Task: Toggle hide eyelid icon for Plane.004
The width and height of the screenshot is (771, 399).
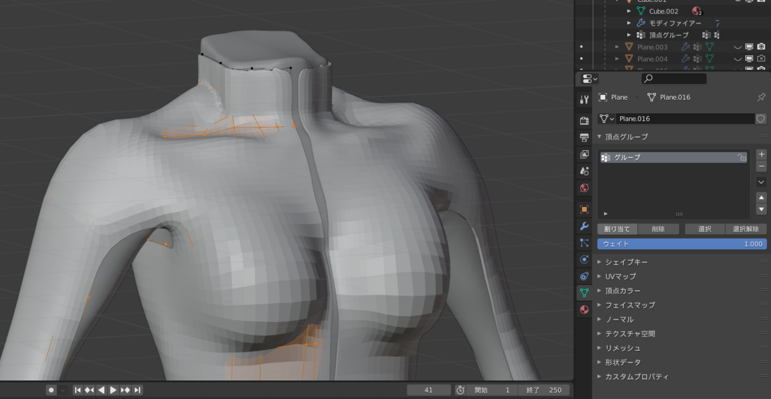Action: tap(738, 58)
